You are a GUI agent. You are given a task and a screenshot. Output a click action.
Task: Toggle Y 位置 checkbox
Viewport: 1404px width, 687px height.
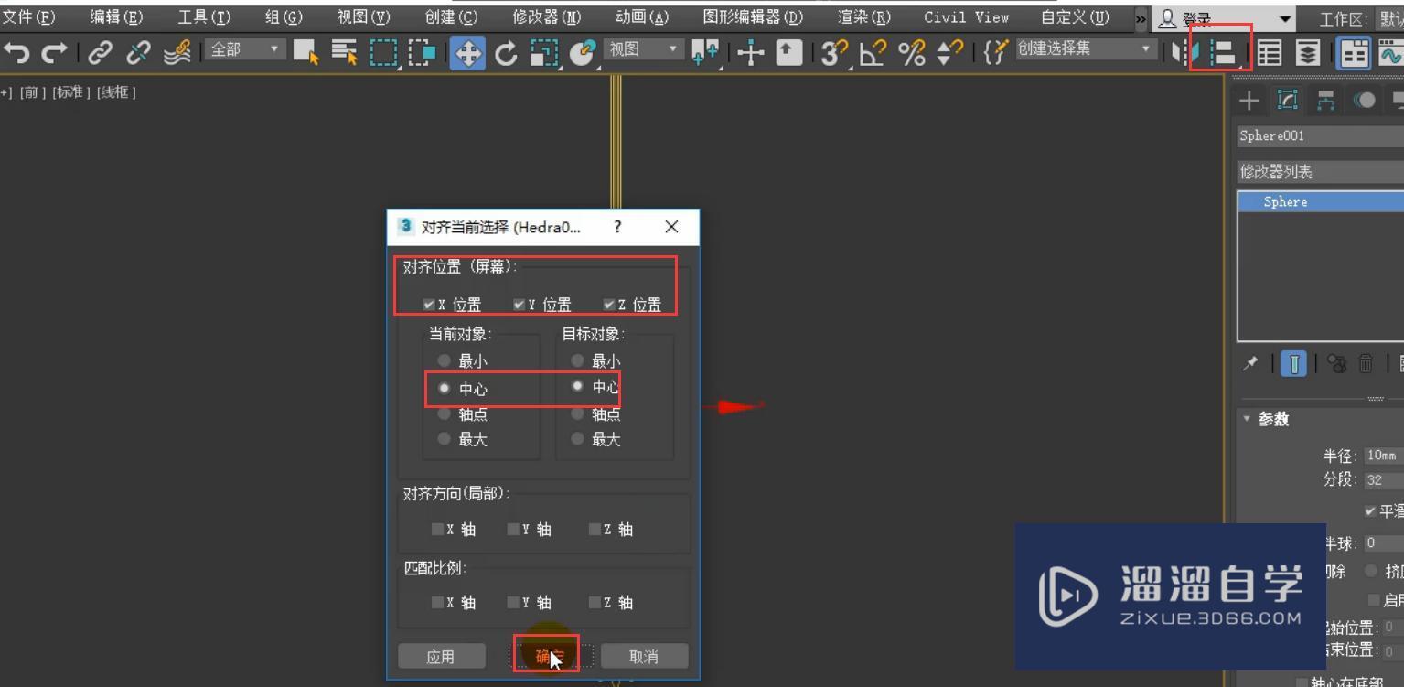pos(520,305)
